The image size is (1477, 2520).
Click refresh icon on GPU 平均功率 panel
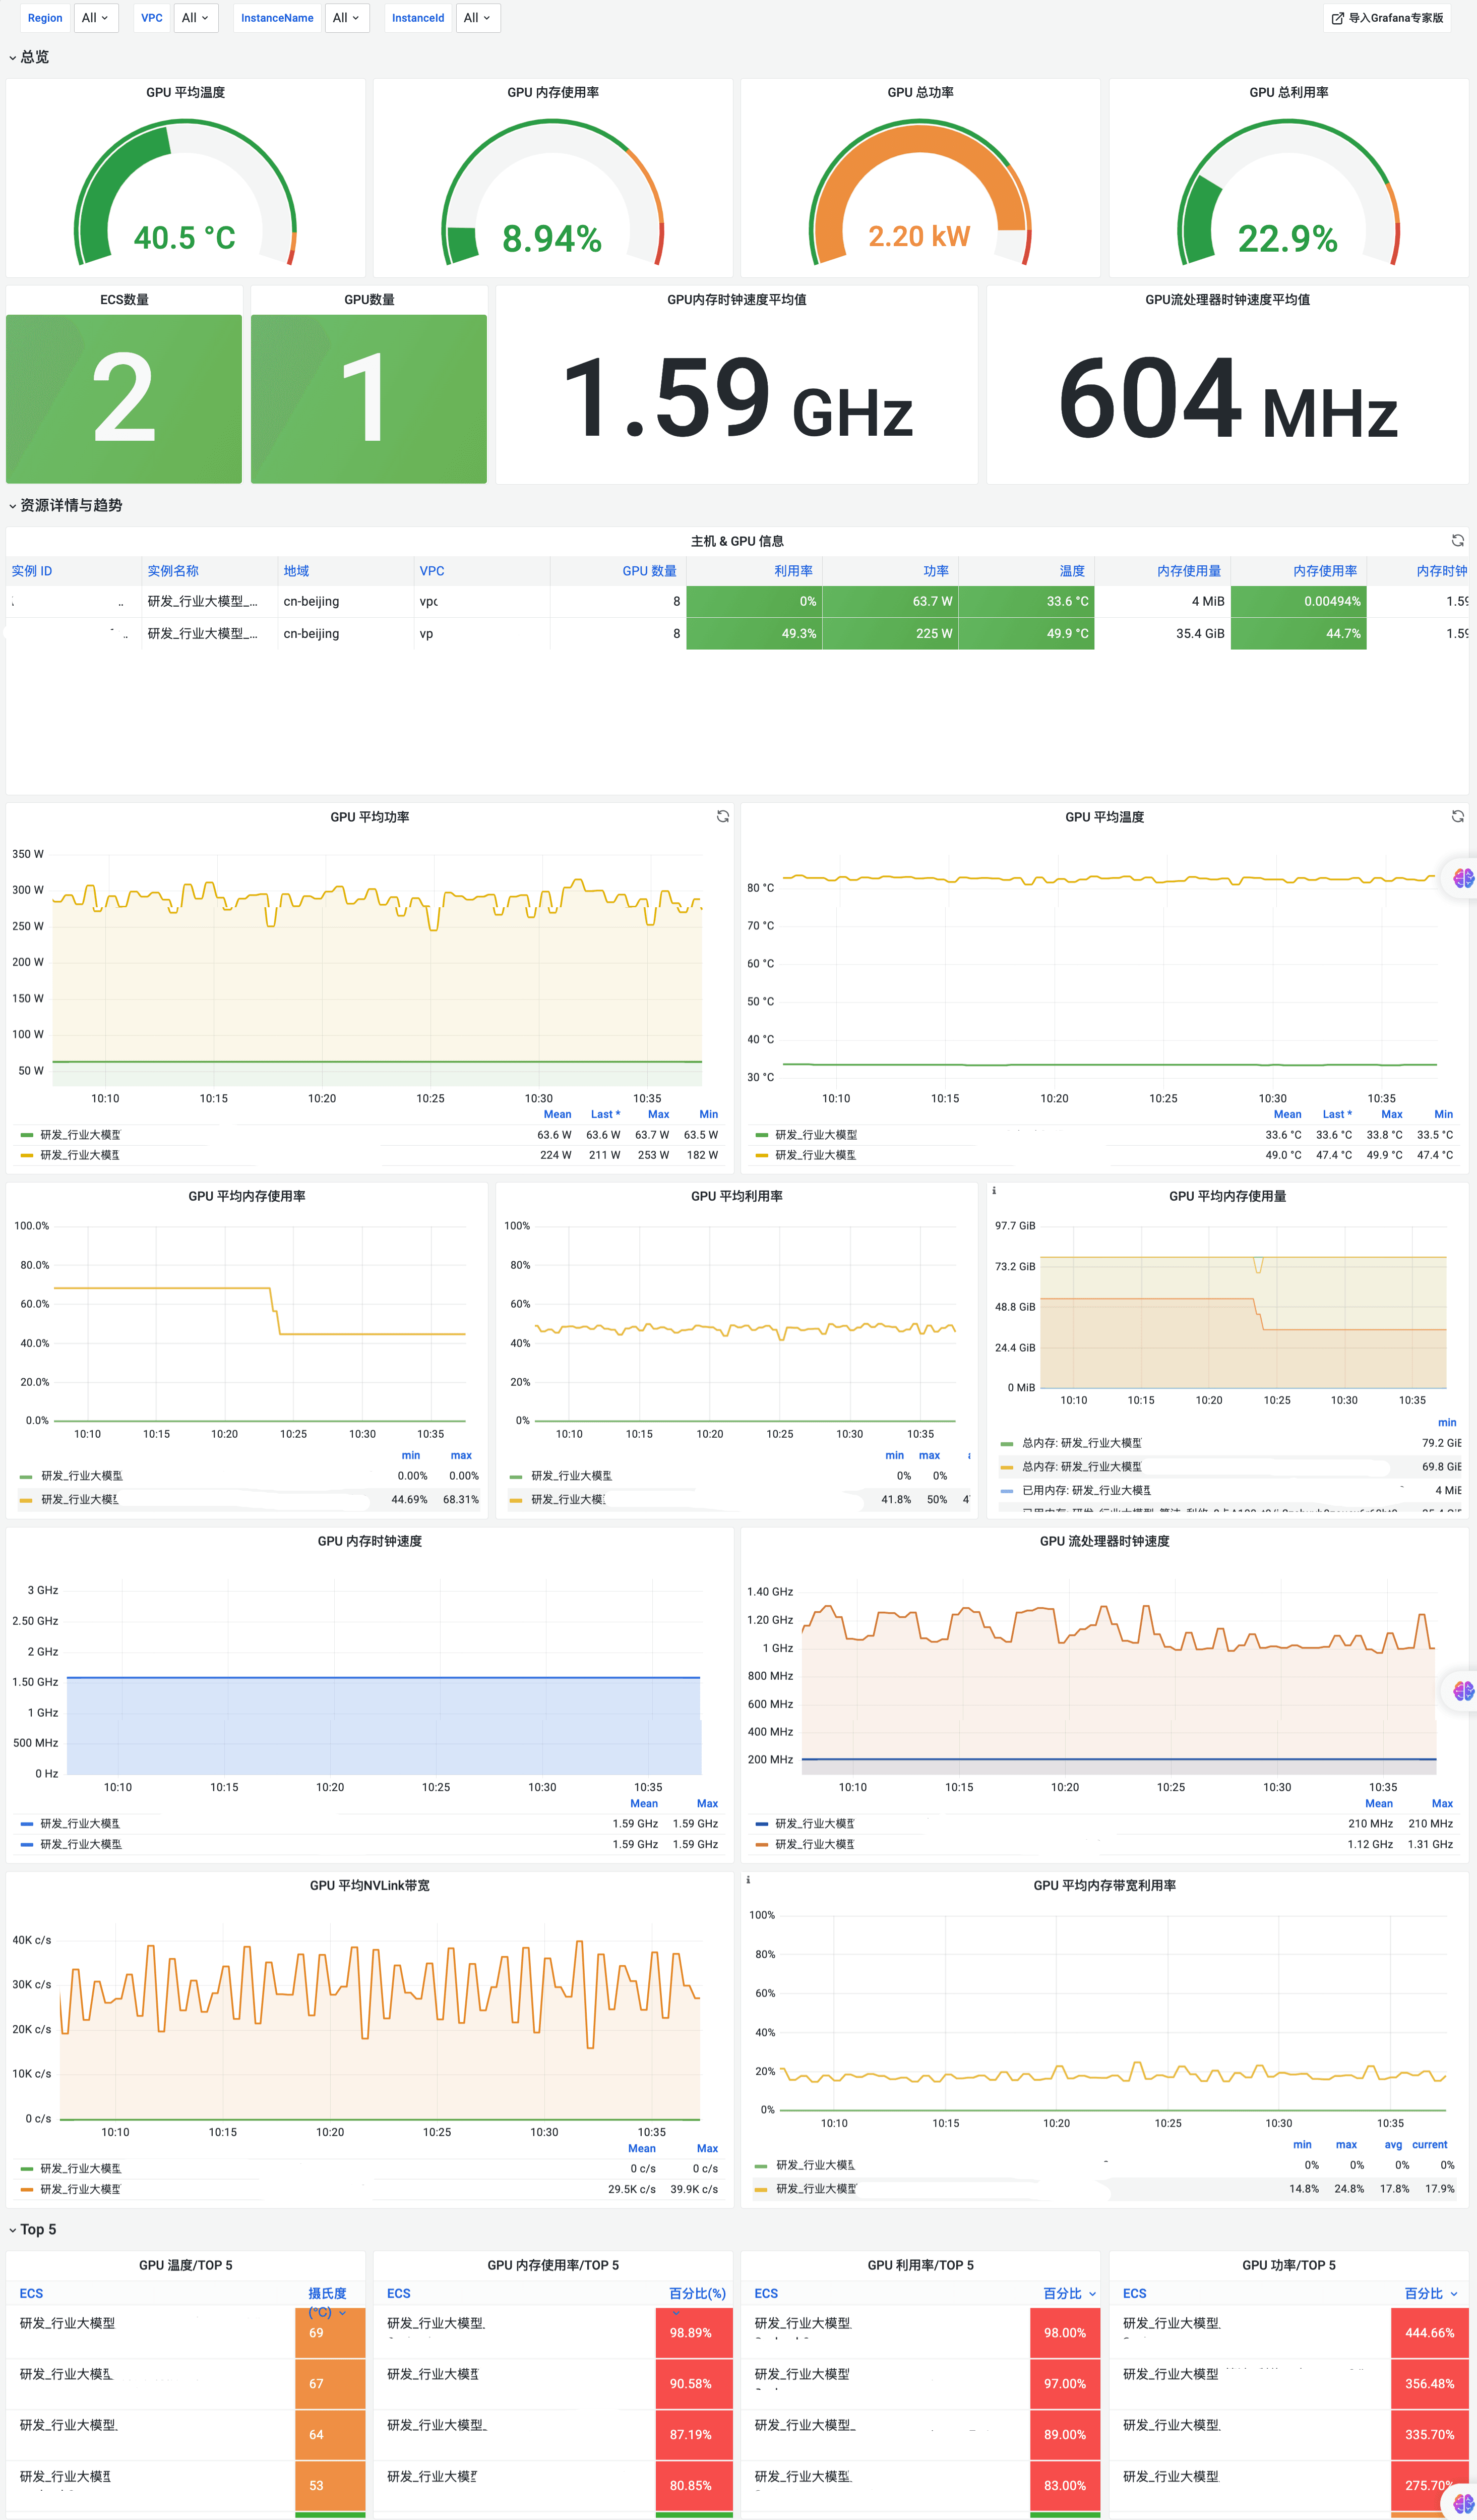click(722, 817)
